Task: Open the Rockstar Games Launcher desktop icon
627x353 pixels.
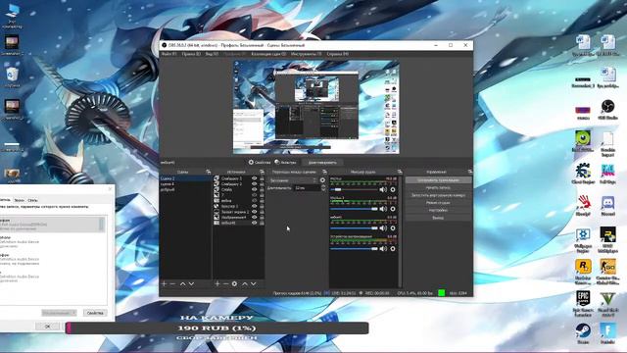Action: click(583, 272)
